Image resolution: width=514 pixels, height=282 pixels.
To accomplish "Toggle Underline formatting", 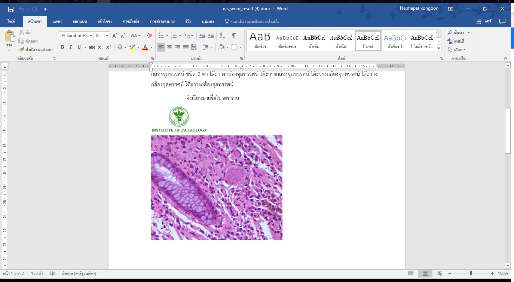I will click(x=79, y=47).
